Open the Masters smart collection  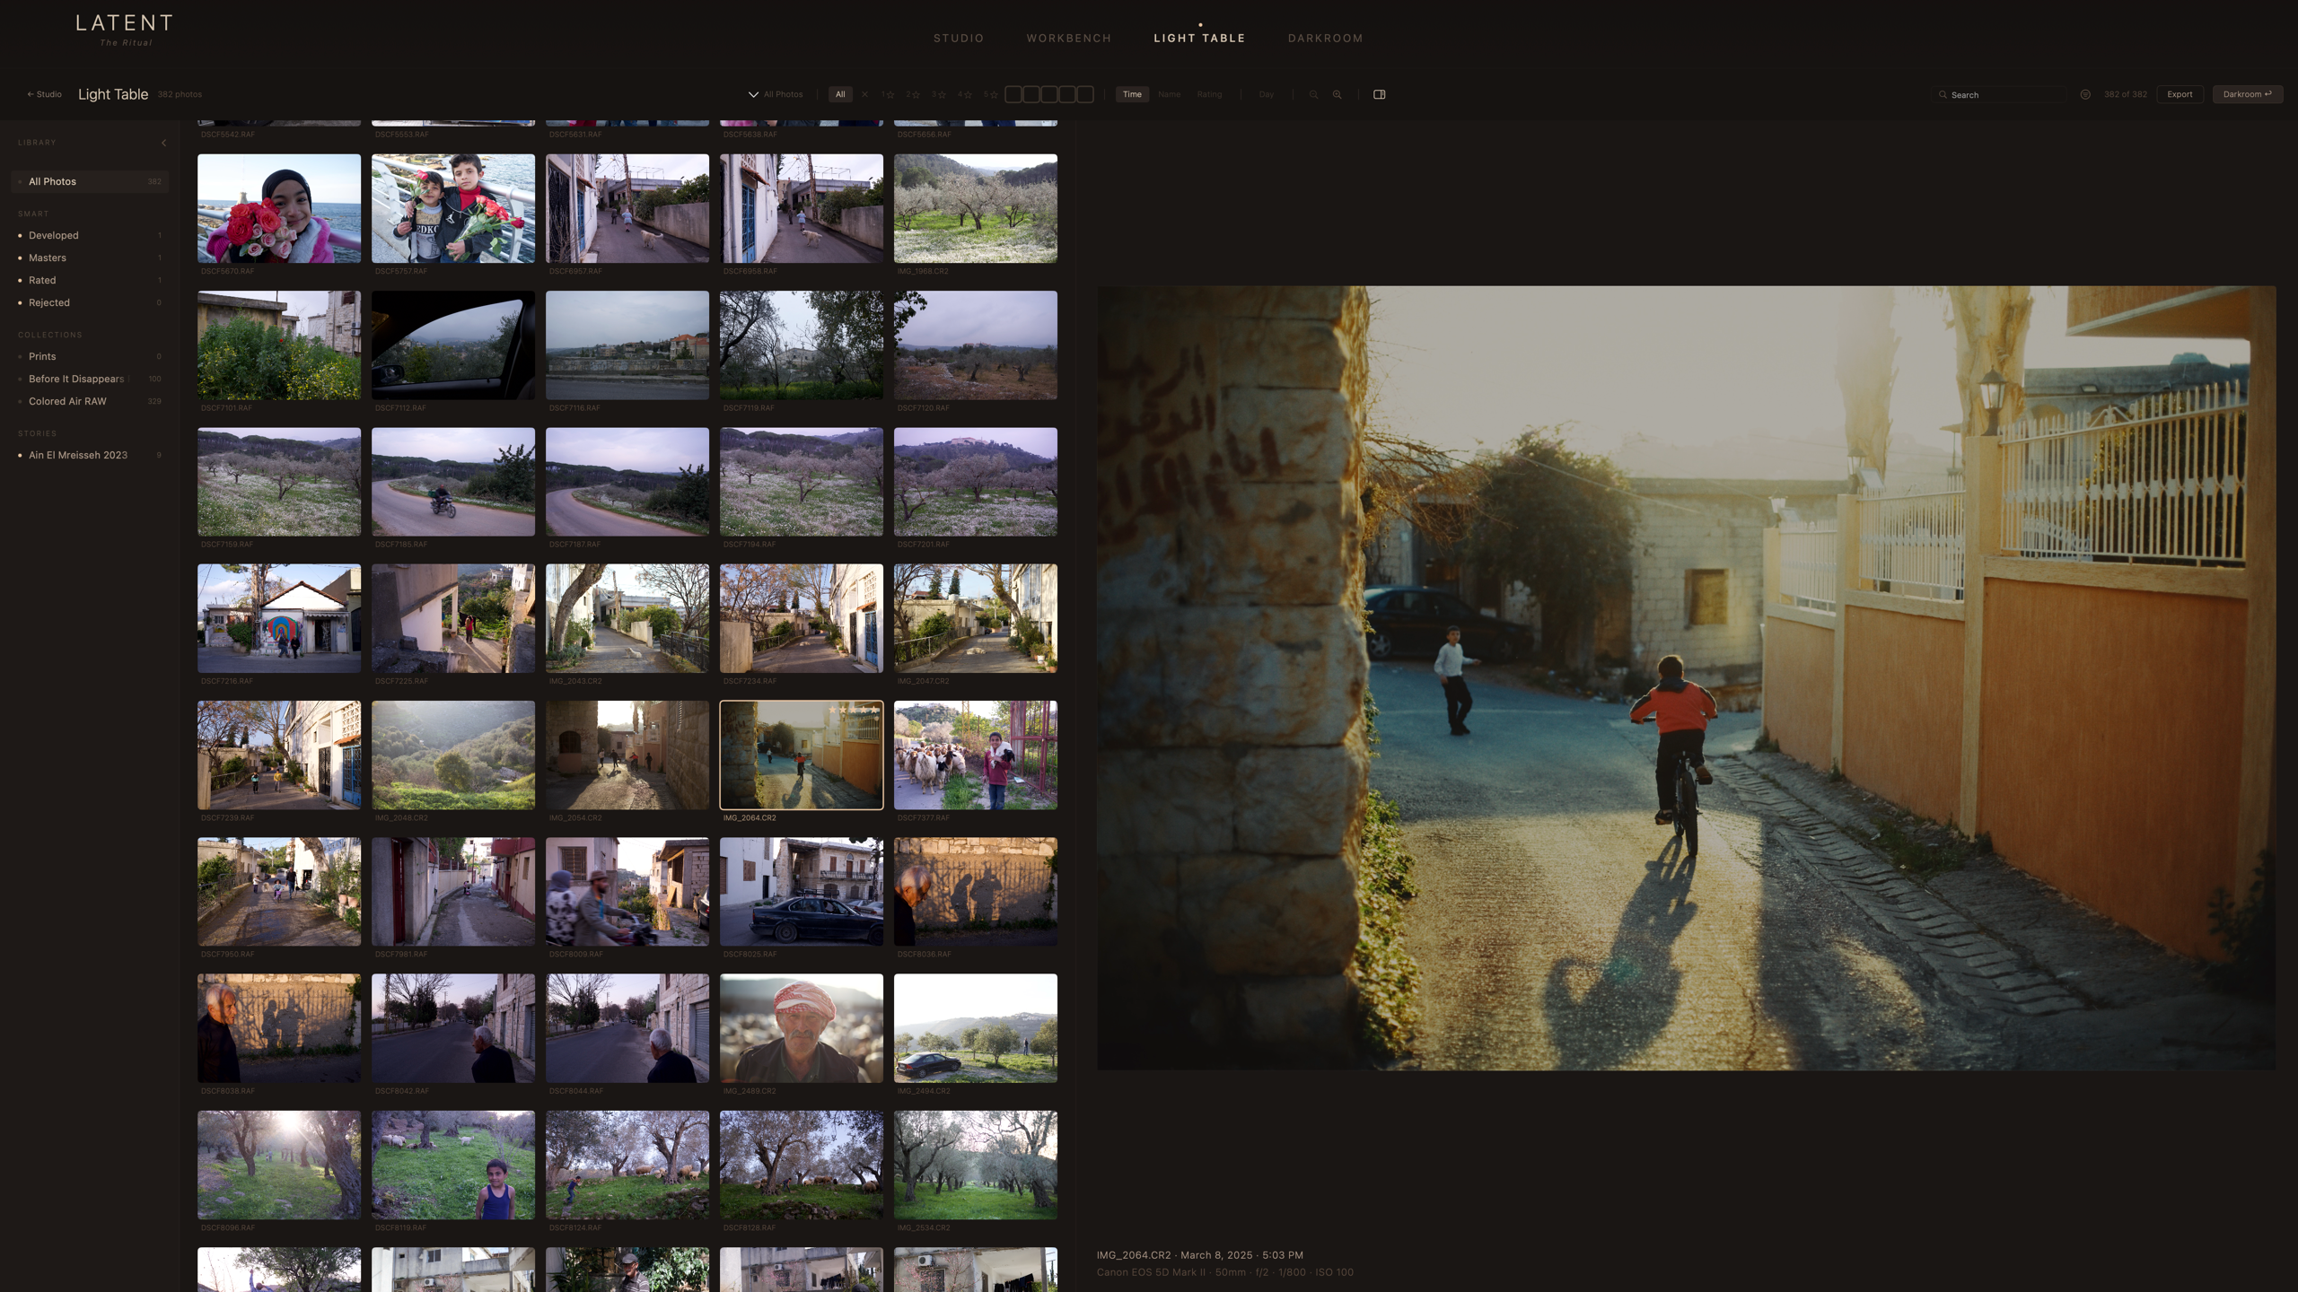point(90,258)
